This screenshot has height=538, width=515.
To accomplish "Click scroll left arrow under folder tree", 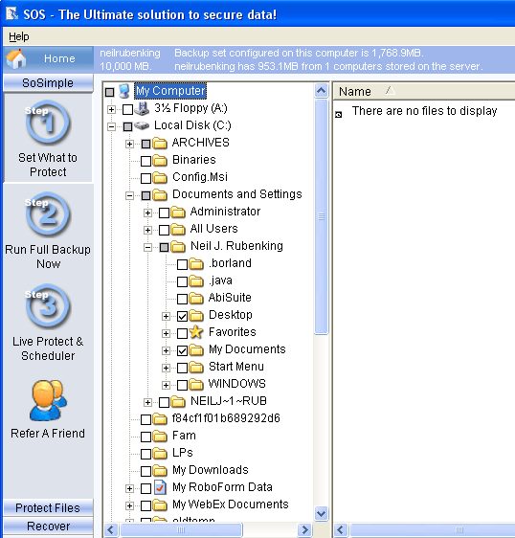I will (111, 529).
